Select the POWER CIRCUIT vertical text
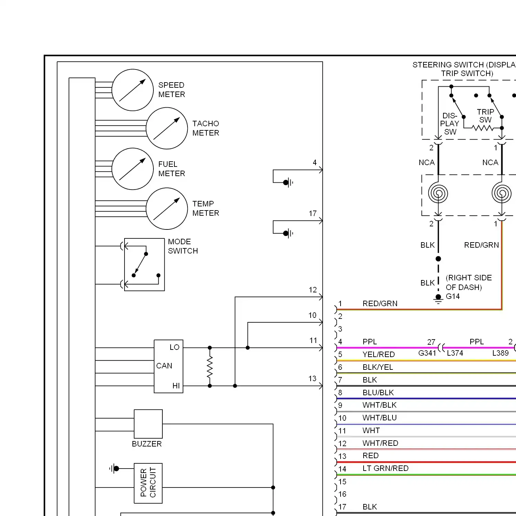 coord(148,482)
